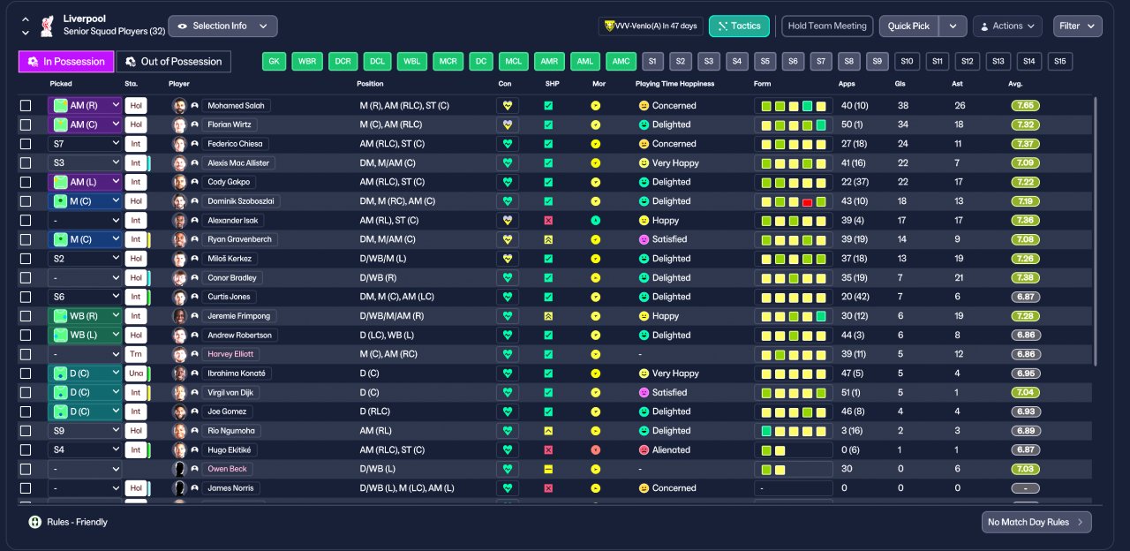Viewport: 1130px width, 551px height.
Task: Click the down chevron next to Liverpool crest
Action: pos(25,33)
